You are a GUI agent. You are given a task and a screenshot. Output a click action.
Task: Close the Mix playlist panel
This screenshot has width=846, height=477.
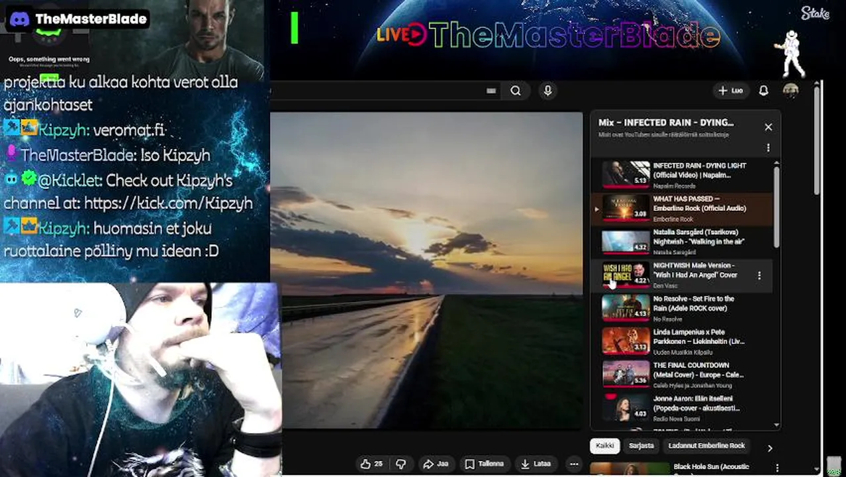click(768, 127)
